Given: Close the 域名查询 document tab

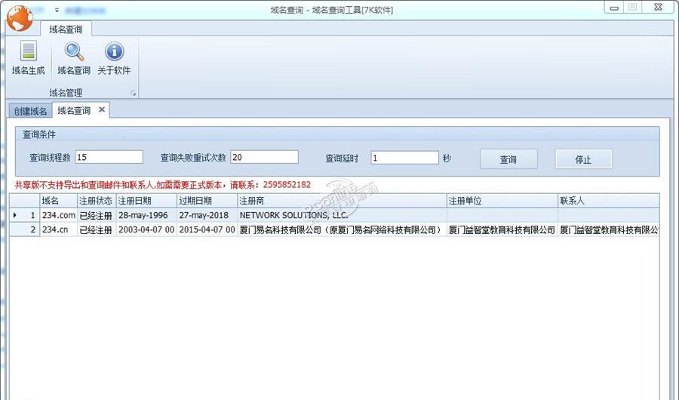Looking at the screenshot, I should (x=102, y=109).
